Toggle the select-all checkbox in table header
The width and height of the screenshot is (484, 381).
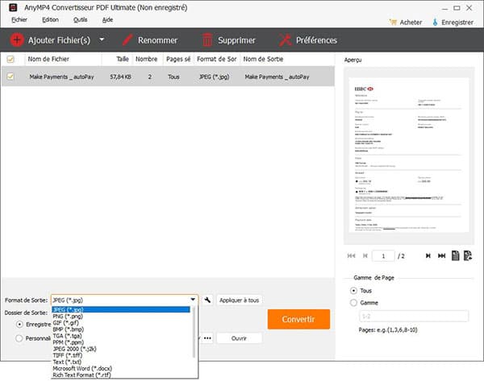[10, 59]
